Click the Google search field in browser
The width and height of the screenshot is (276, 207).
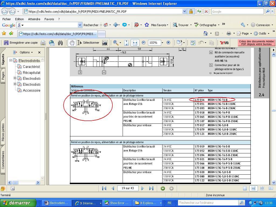(x=237, y=11)
